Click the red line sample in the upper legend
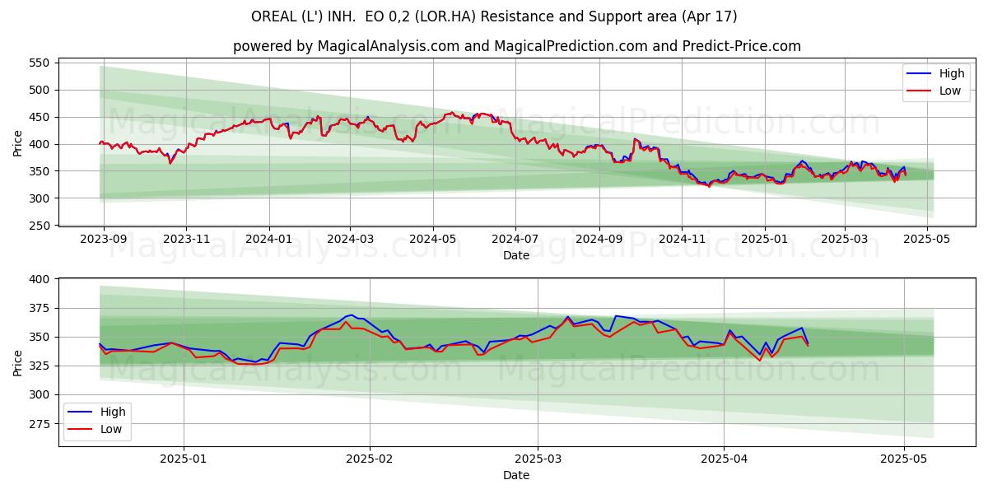 click(920, 91)
